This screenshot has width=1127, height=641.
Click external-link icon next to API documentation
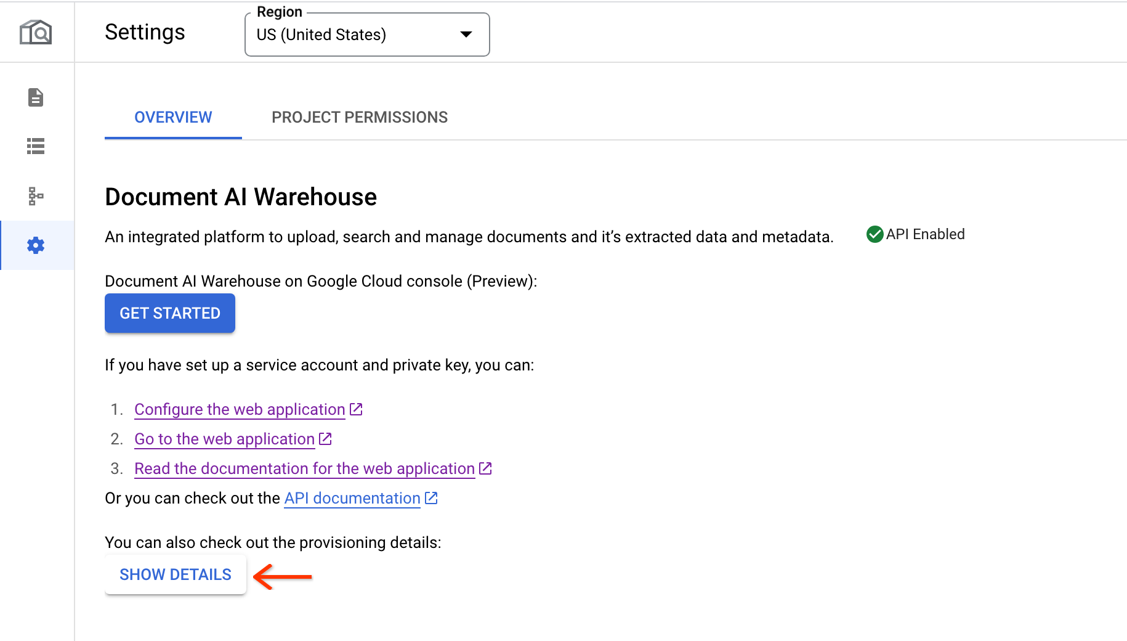(431, 498)
